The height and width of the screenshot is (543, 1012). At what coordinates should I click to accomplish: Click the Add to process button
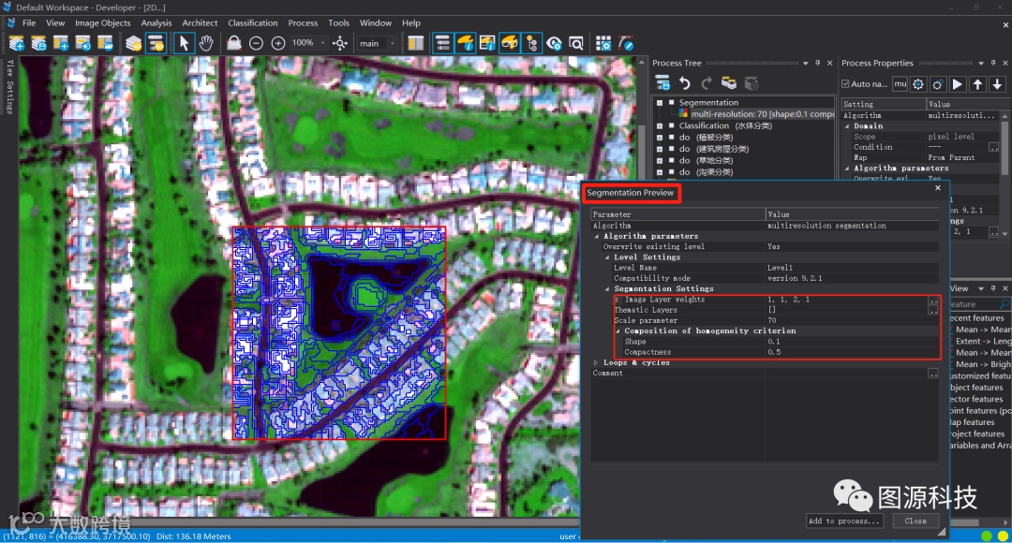coord(844,521)
